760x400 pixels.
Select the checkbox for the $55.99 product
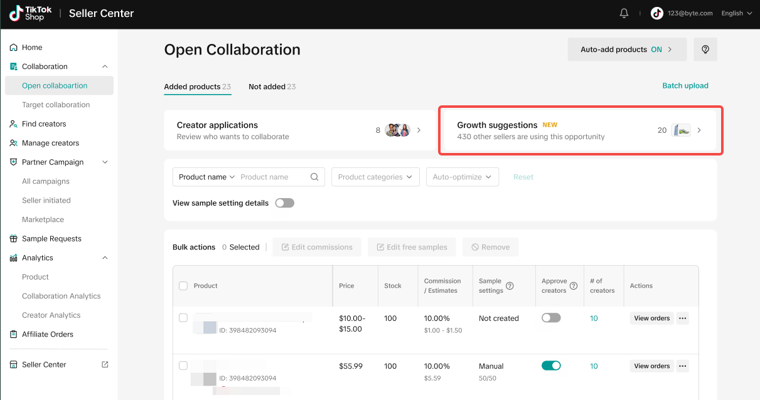click(183, 366)
